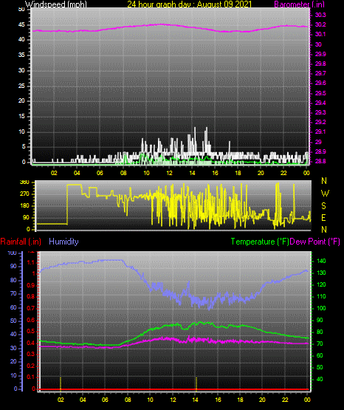Image resolution: width=344 pixels, height=410 pixels.
Task: Click the 140 temperature axis value
Action: tap(321, 261)
